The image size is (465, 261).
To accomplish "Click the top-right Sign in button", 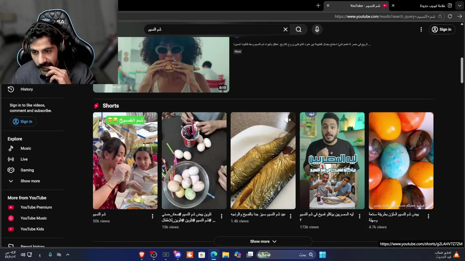I will pos(441,29).
